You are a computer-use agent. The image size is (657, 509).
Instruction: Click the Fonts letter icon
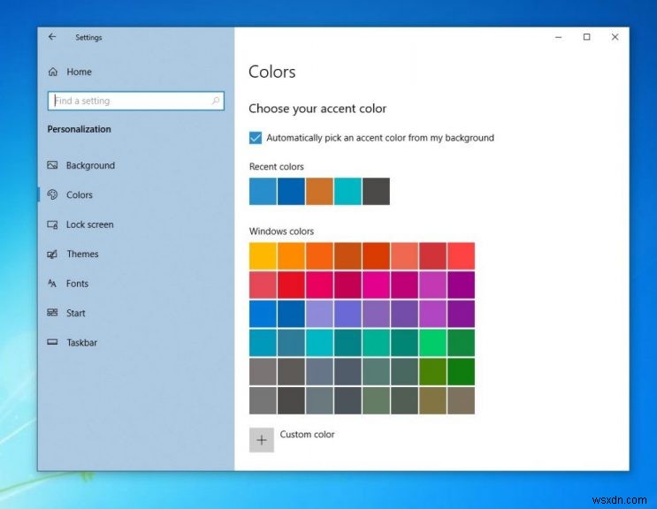click(52, 284)
